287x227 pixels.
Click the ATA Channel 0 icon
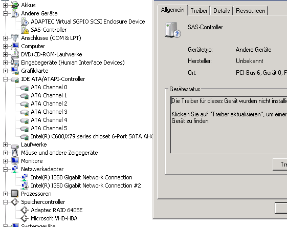25,88
